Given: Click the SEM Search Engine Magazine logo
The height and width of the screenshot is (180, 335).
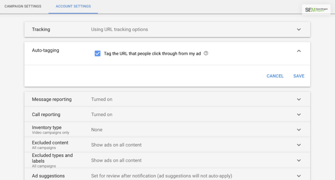Looking at the screenshot, I should pos(318,10).
